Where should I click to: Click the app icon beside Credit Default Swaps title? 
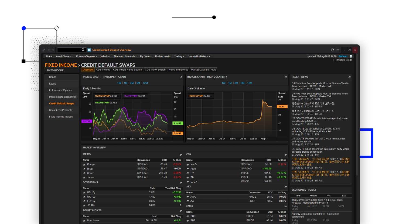point(89,50)
